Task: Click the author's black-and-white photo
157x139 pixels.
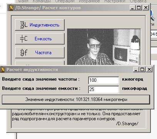Action: pos(104,47)
